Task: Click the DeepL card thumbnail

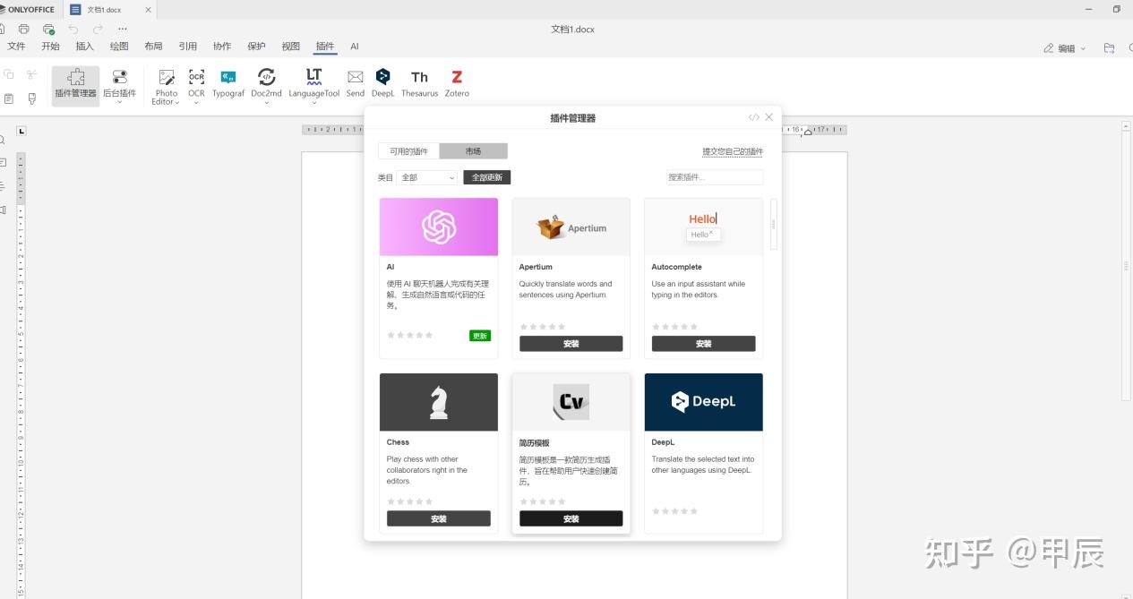Action: pos(704,402)
